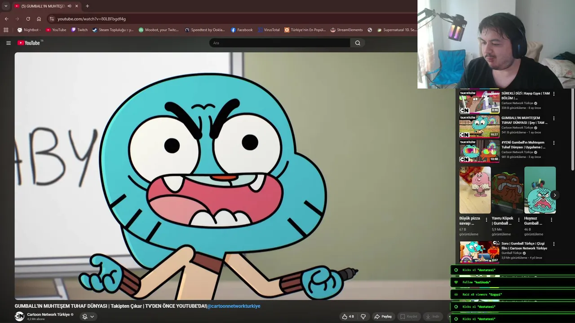
Task: Open GUMBALL'IN MUHTEŞEM TUHAF DÜNYASI Şey title
Action: point(525,120)
